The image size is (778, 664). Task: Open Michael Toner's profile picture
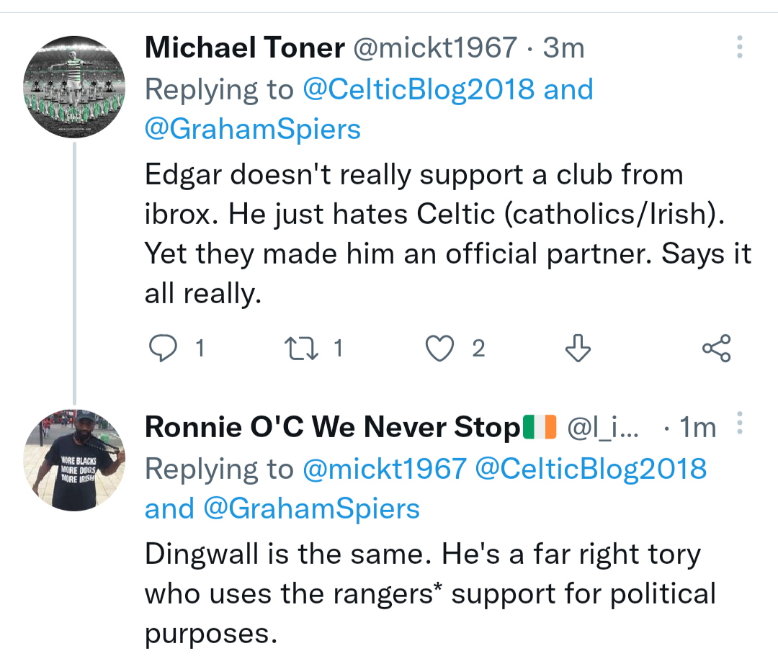pyautogui.click(x=75, y=86)
